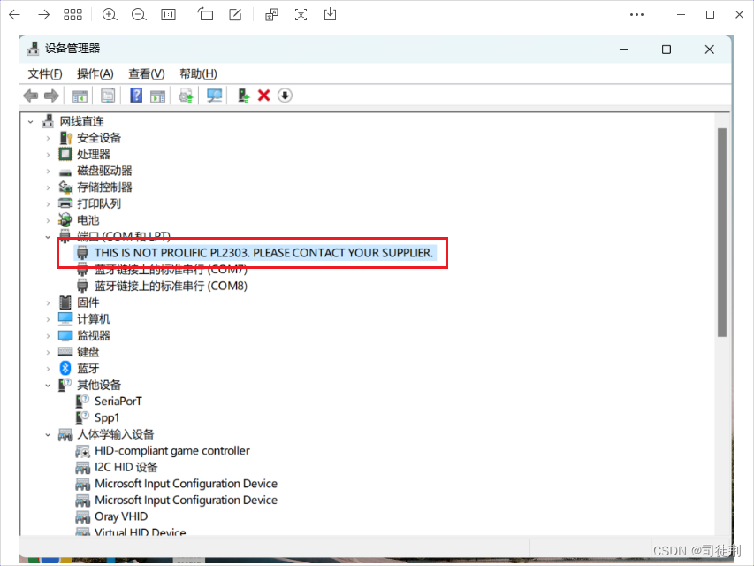The width and height of the screenshot is (754, 566).
Task: Maximize the 设备管理器 window
Action: tap(666, 50)
